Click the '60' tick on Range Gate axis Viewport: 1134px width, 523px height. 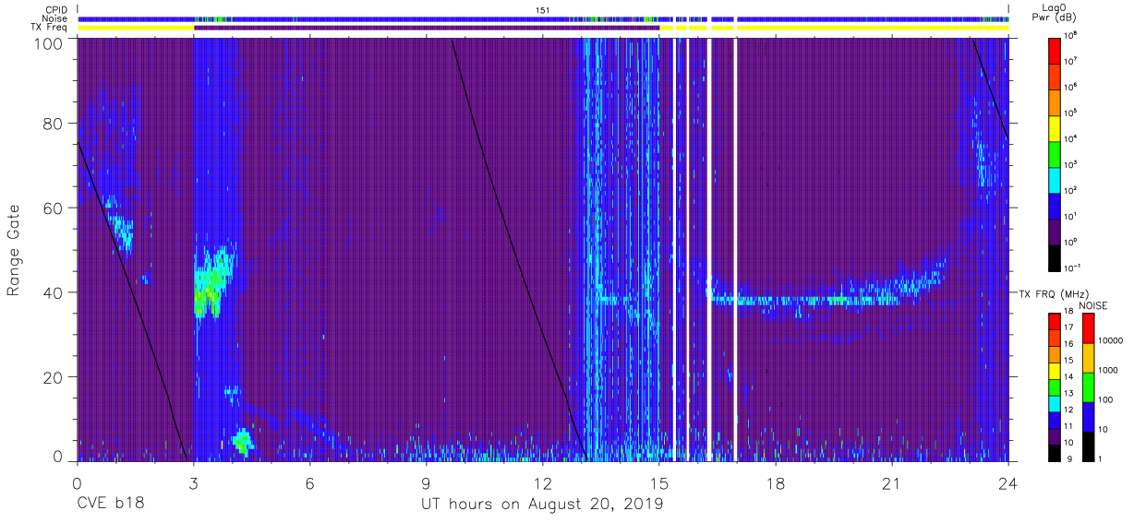pos(54,208)
